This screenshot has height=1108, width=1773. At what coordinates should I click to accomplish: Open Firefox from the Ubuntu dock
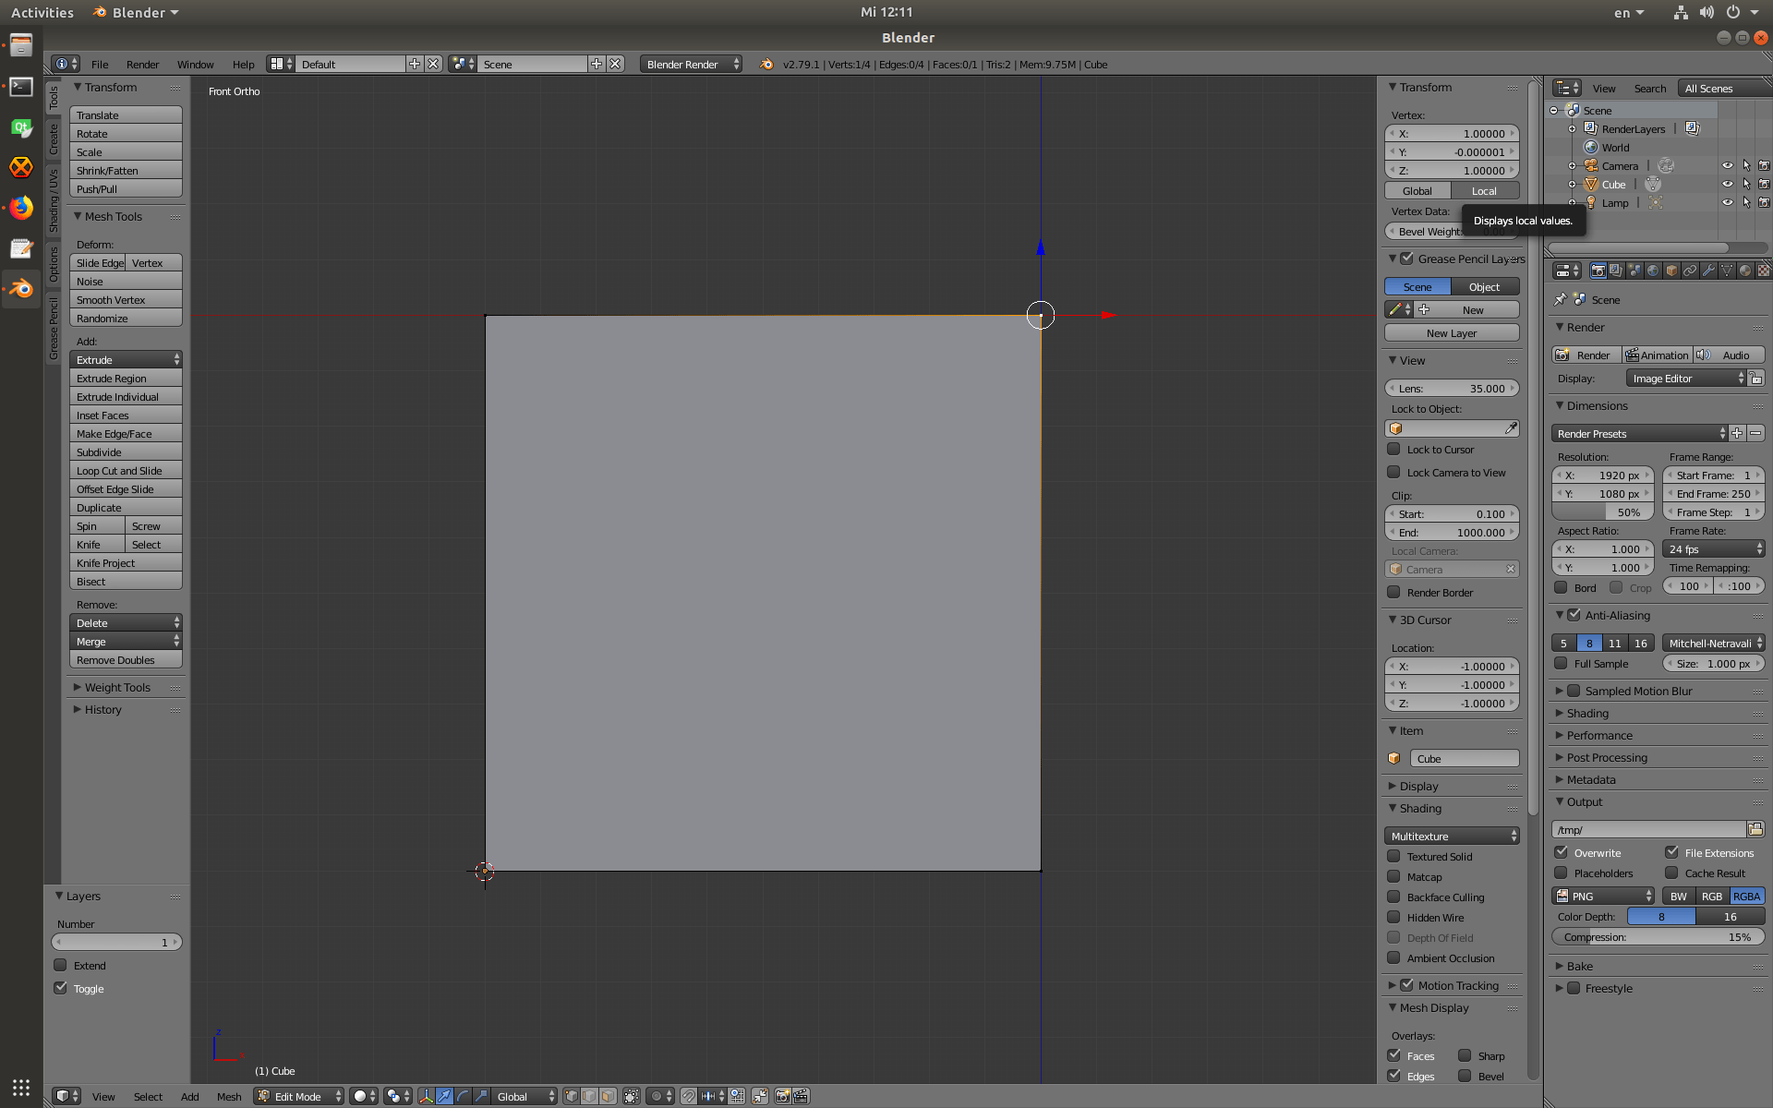click(21, 208)
